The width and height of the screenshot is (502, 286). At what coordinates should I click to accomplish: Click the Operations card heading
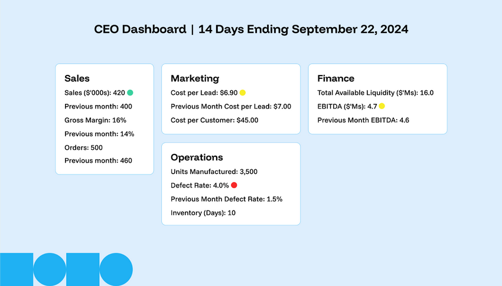[x=197, y=157]
